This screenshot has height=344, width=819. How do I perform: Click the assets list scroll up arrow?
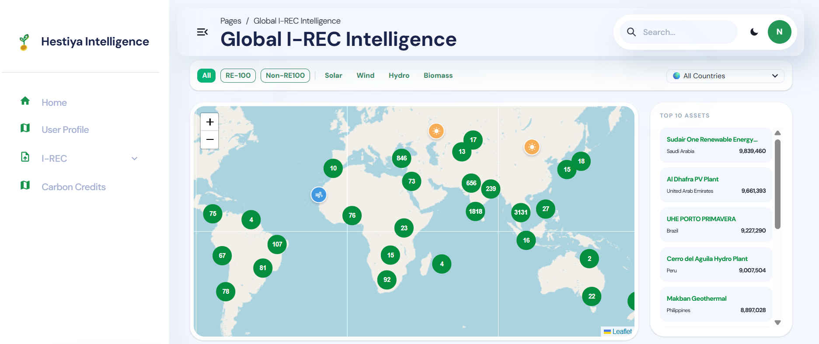(777, 133)
